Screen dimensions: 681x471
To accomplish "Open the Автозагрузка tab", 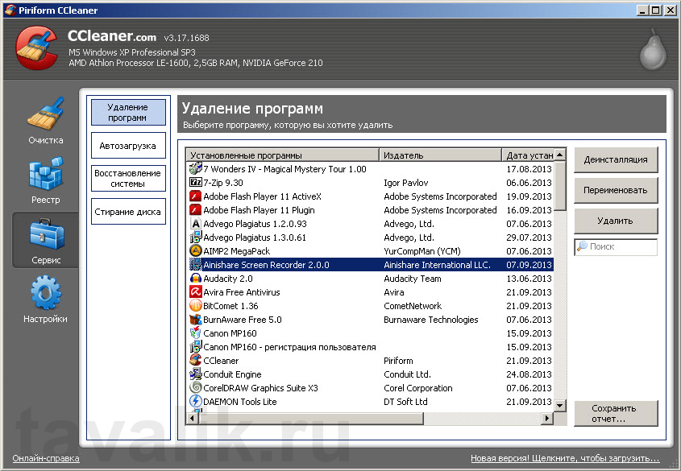I will pos(129,146).
